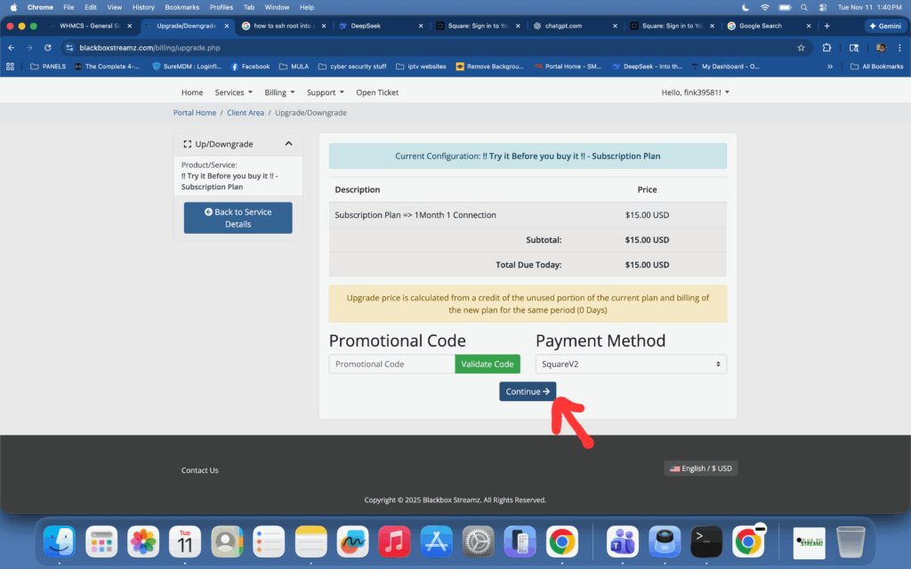Screen dimensions: 911x569
Task: Switch to the DeepSeek browser tab
Action: tap(374, 26)
